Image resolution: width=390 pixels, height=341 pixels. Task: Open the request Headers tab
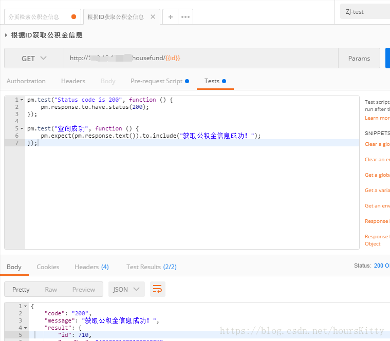tap(73, 81)
